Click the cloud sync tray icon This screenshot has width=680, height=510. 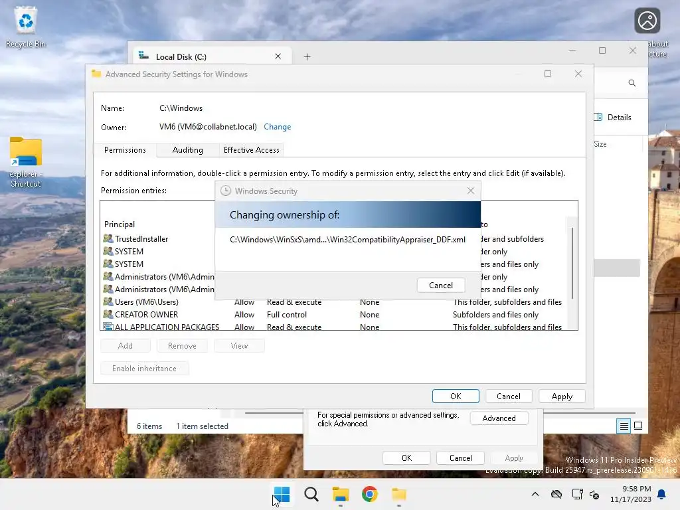pos(556,494)
